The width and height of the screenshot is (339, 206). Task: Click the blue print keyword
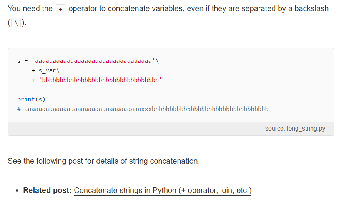[x=26, y=99]
